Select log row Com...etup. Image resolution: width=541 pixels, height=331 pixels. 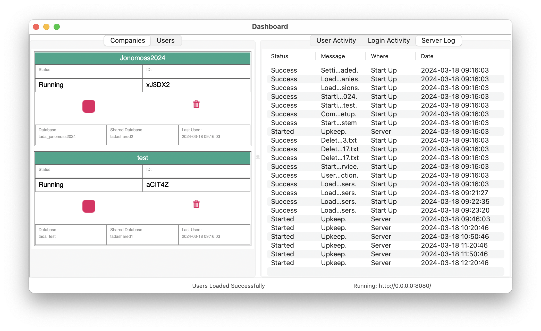click(x=385, y=114)
